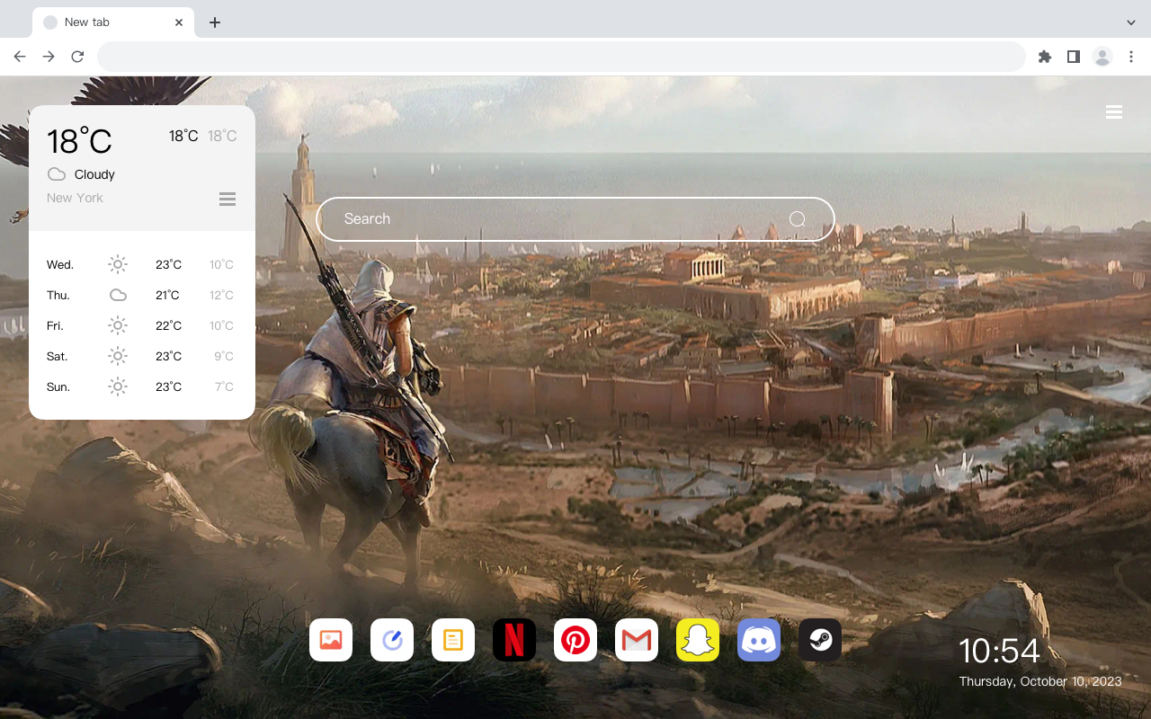Click the Search input field on the page
1151x719 pixels.
575,219
